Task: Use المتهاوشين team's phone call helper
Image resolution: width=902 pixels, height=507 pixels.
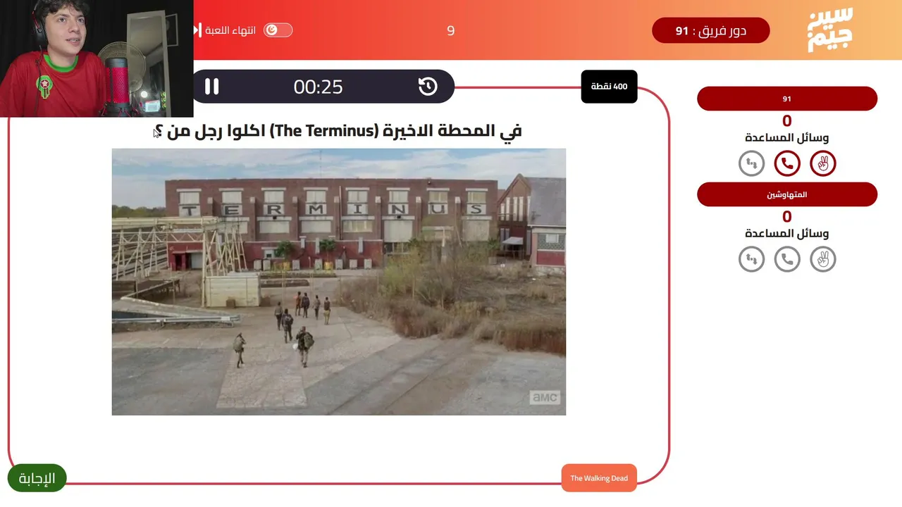Action: coord(787,260)
